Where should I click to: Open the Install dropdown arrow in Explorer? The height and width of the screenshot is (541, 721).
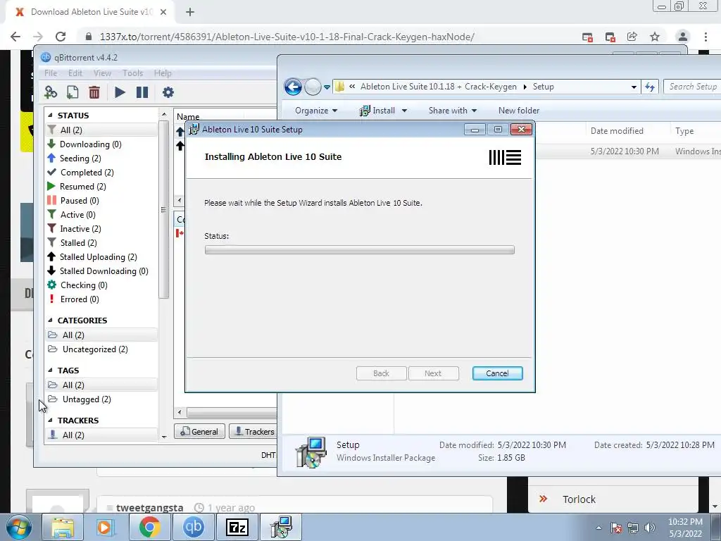(x=404, y=111)
